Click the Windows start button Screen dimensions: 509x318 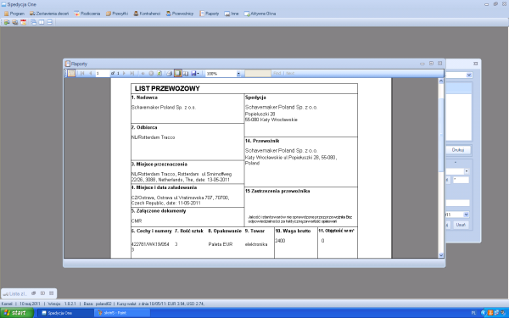click(17, 313)
